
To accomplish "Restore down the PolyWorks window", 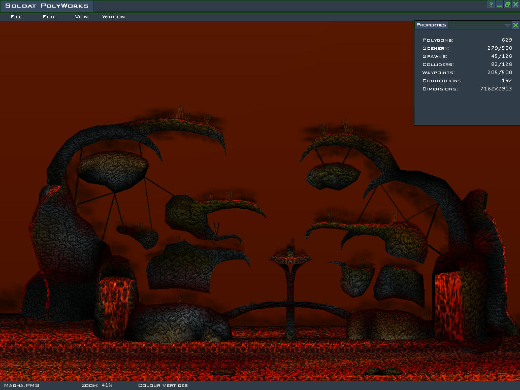I will click(507, 5).
